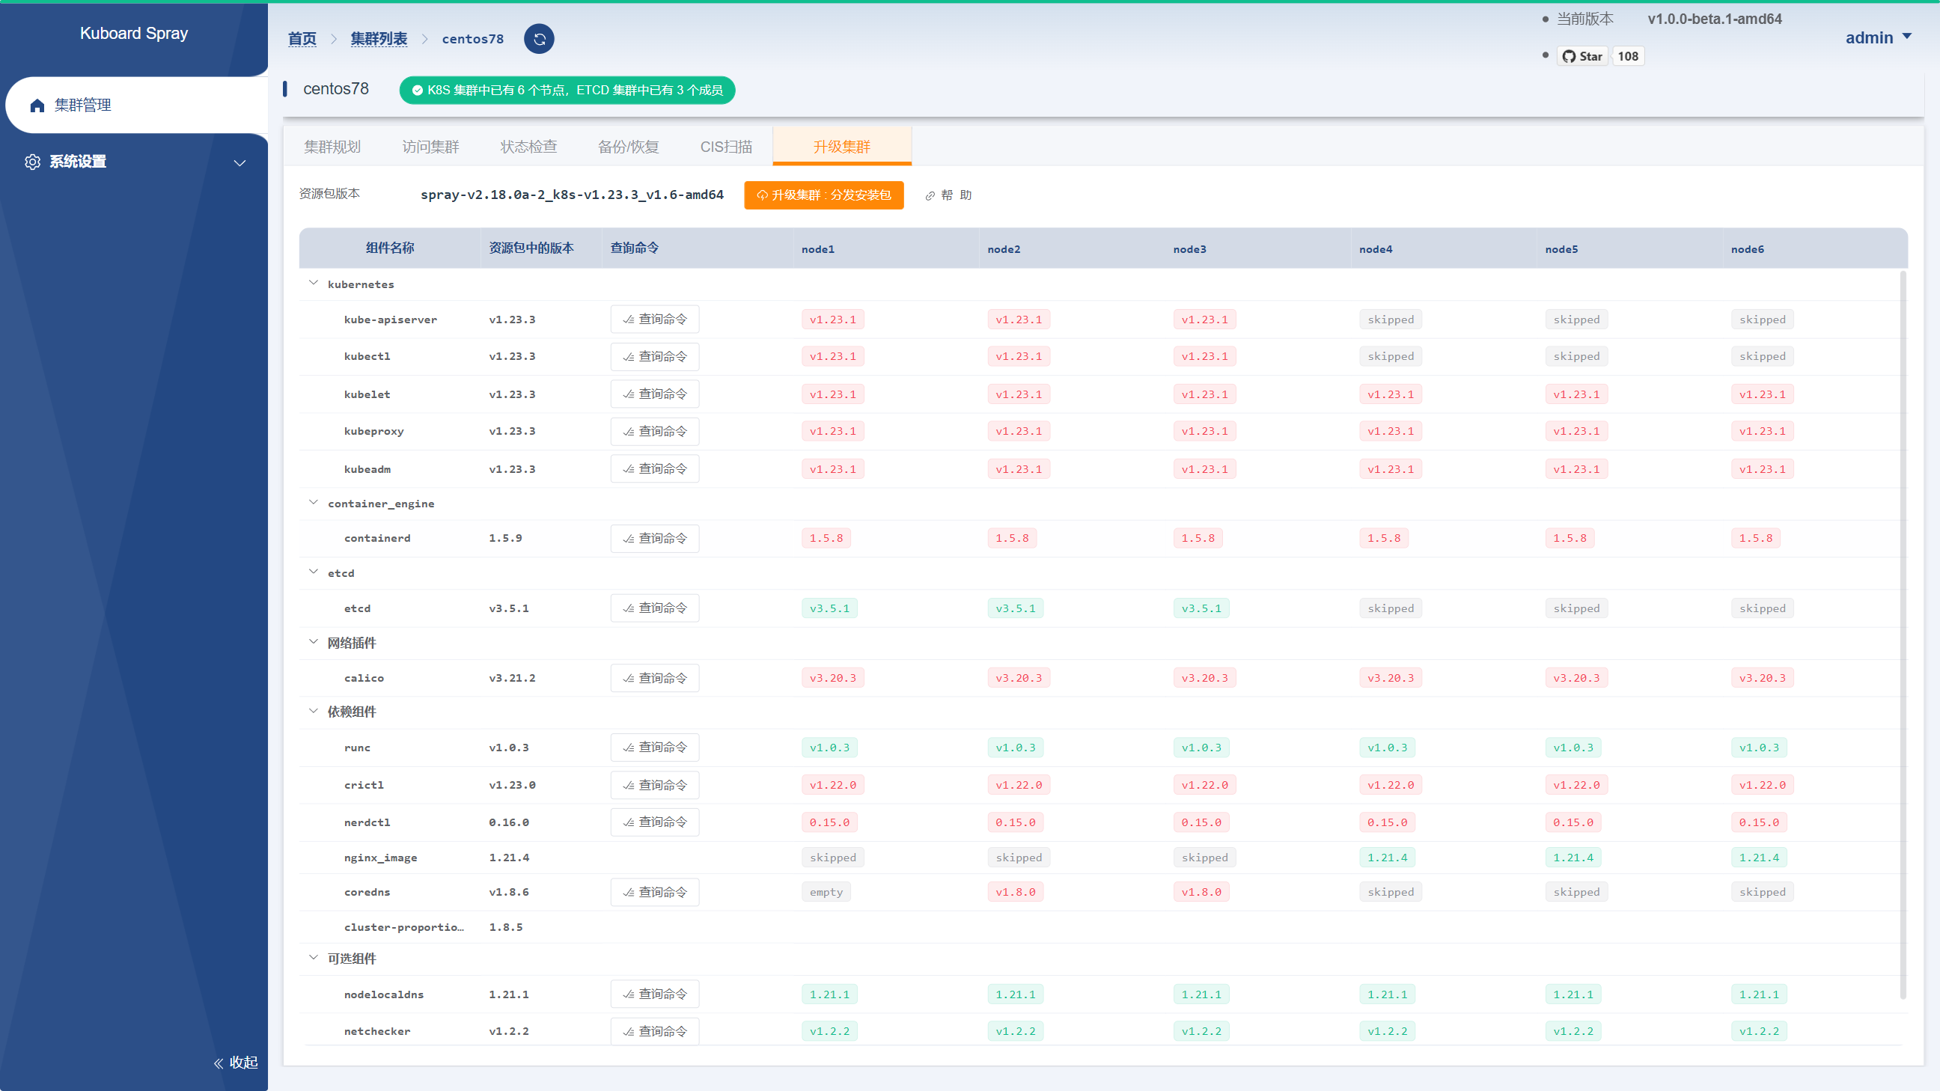Click the 集群管理 sidebar item
This screenshot has width=1940, height=1091.
tap(137, 106)
